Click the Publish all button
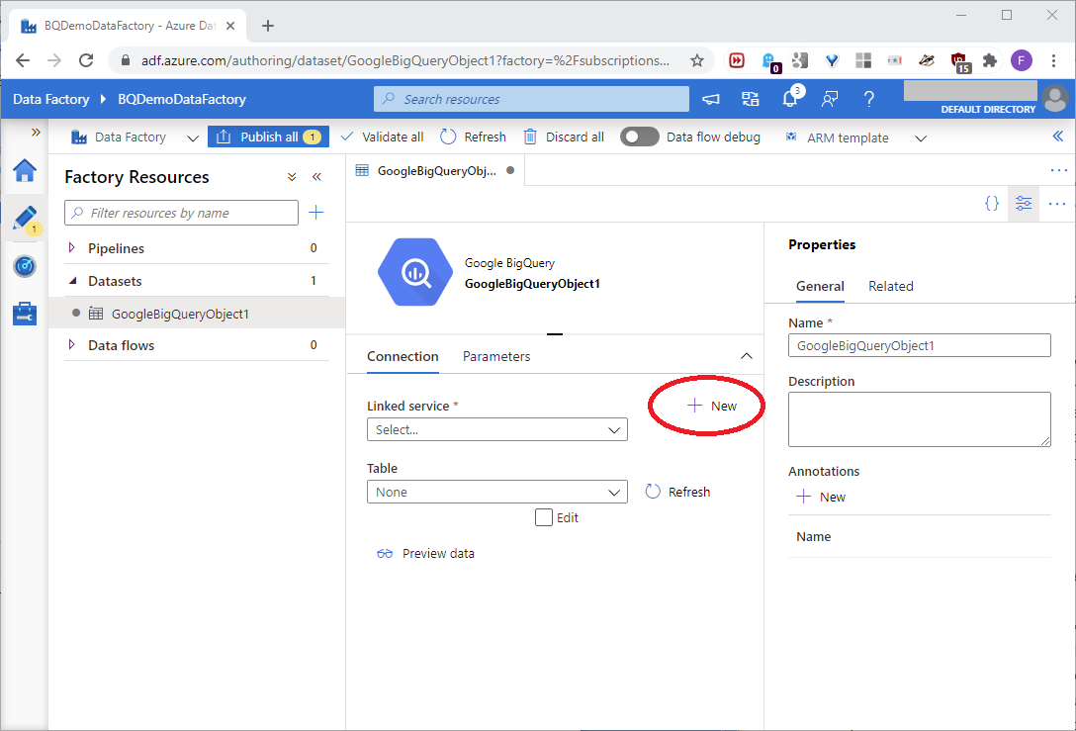The image size is (1076, 731). point(267,137)
